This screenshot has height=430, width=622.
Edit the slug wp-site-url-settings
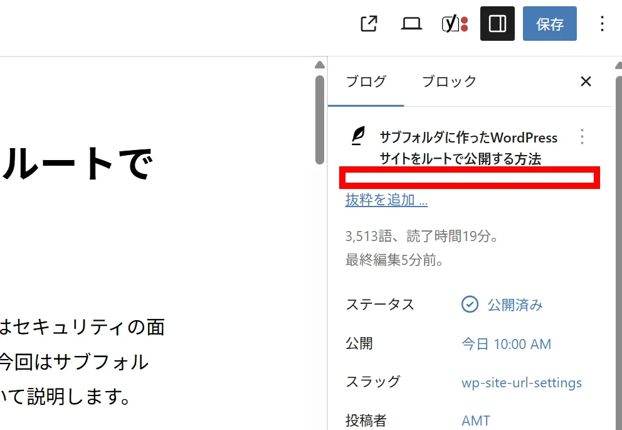click(x=521, y=383)
